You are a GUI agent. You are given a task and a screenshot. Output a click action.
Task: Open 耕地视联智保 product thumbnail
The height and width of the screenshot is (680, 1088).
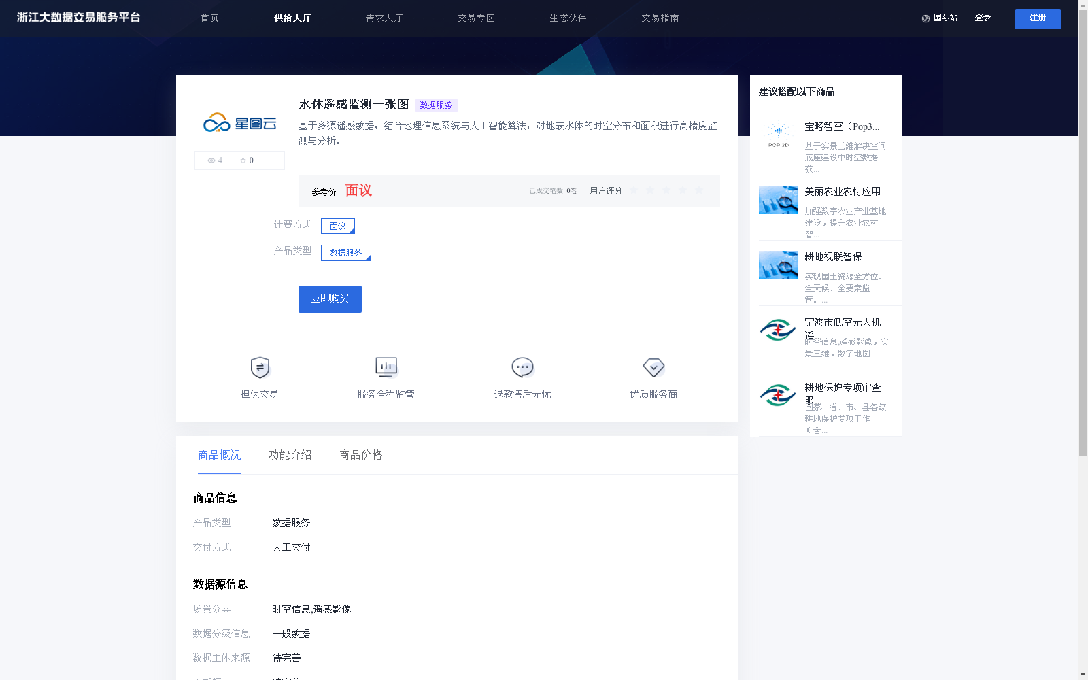click(779, 265)
